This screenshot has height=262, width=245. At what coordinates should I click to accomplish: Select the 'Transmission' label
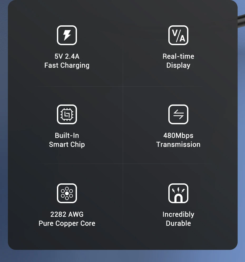pyautogui.click(x=178, y=145)
